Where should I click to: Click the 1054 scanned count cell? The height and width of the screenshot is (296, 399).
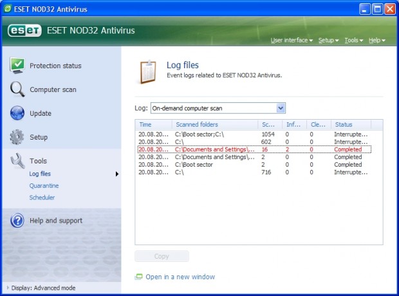click(268, 134)
